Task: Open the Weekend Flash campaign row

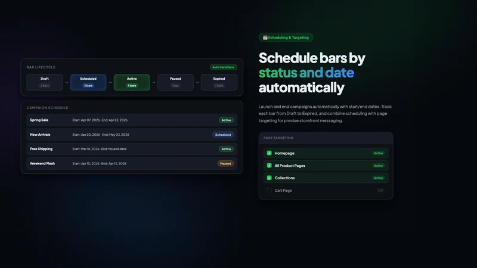Action: pos(132,163)
